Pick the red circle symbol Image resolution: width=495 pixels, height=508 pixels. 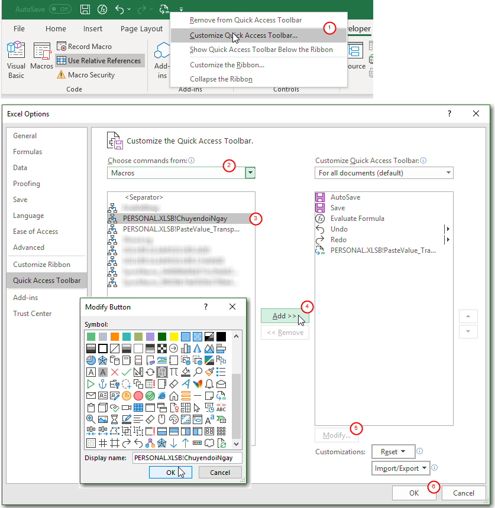[x=138, y=396]
